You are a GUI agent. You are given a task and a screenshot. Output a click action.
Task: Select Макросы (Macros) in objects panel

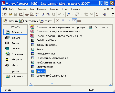tap(14, 60)
